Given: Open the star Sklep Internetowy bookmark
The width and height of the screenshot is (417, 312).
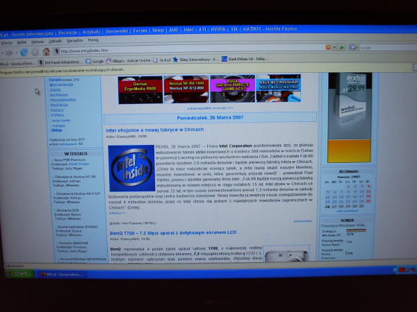Looking at the screenshot, I should (x=175, y=60).
